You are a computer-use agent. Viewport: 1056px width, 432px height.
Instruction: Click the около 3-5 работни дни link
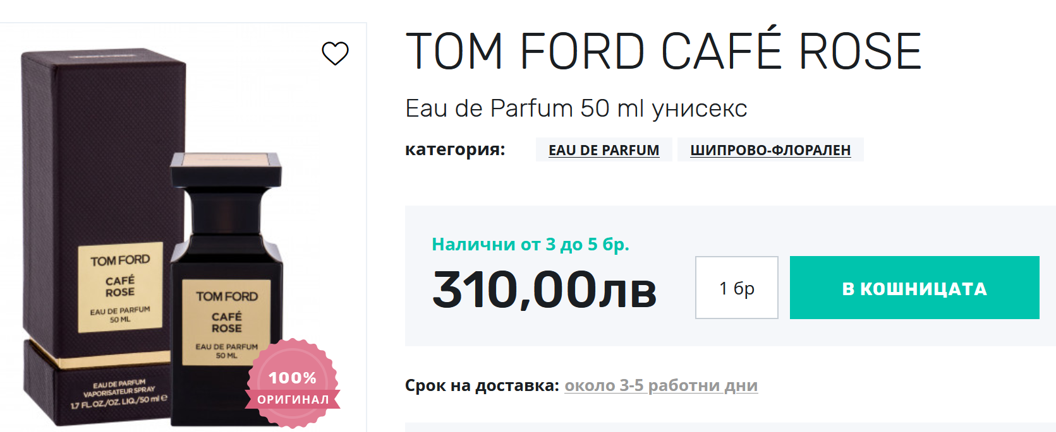[660, 385]
